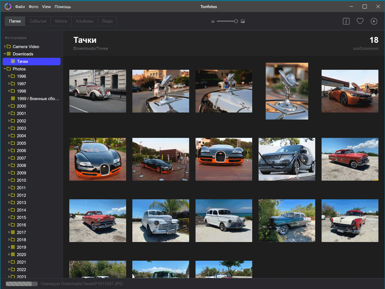Collapse the Photos folder

5,69
